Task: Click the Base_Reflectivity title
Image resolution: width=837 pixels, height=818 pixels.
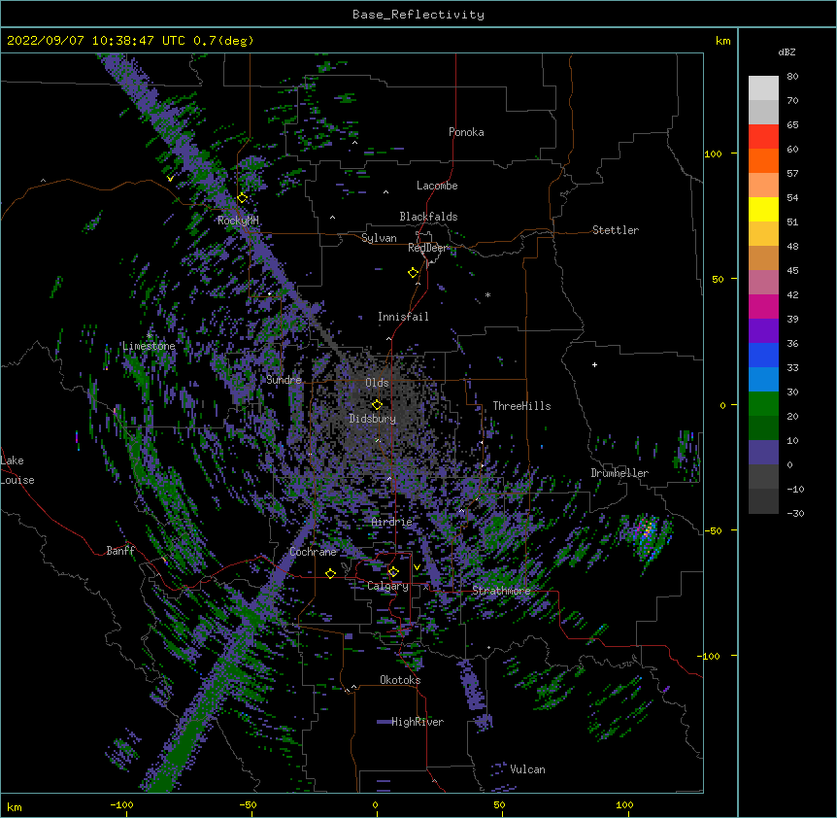Action: [418, 15]
